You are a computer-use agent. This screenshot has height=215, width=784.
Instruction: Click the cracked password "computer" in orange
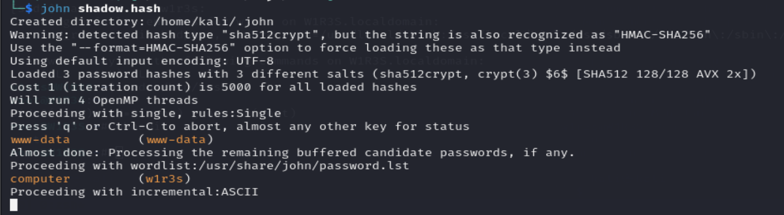pos(40,179)
